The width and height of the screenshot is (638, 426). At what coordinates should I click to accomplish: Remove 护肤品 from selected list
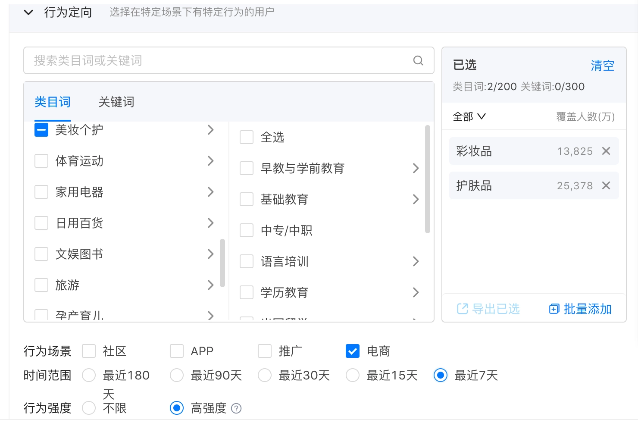(607, 185)
